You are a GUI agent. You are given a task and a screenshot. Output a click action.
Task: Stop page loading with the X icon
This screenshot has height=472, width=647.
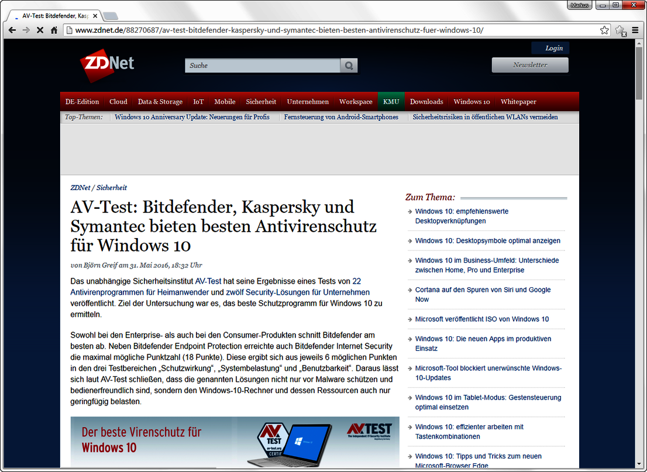(x=39, y=30)
